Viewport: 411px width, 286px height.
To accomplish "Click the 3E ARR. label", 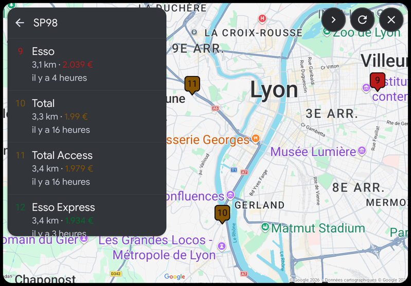I will (332, 113).
